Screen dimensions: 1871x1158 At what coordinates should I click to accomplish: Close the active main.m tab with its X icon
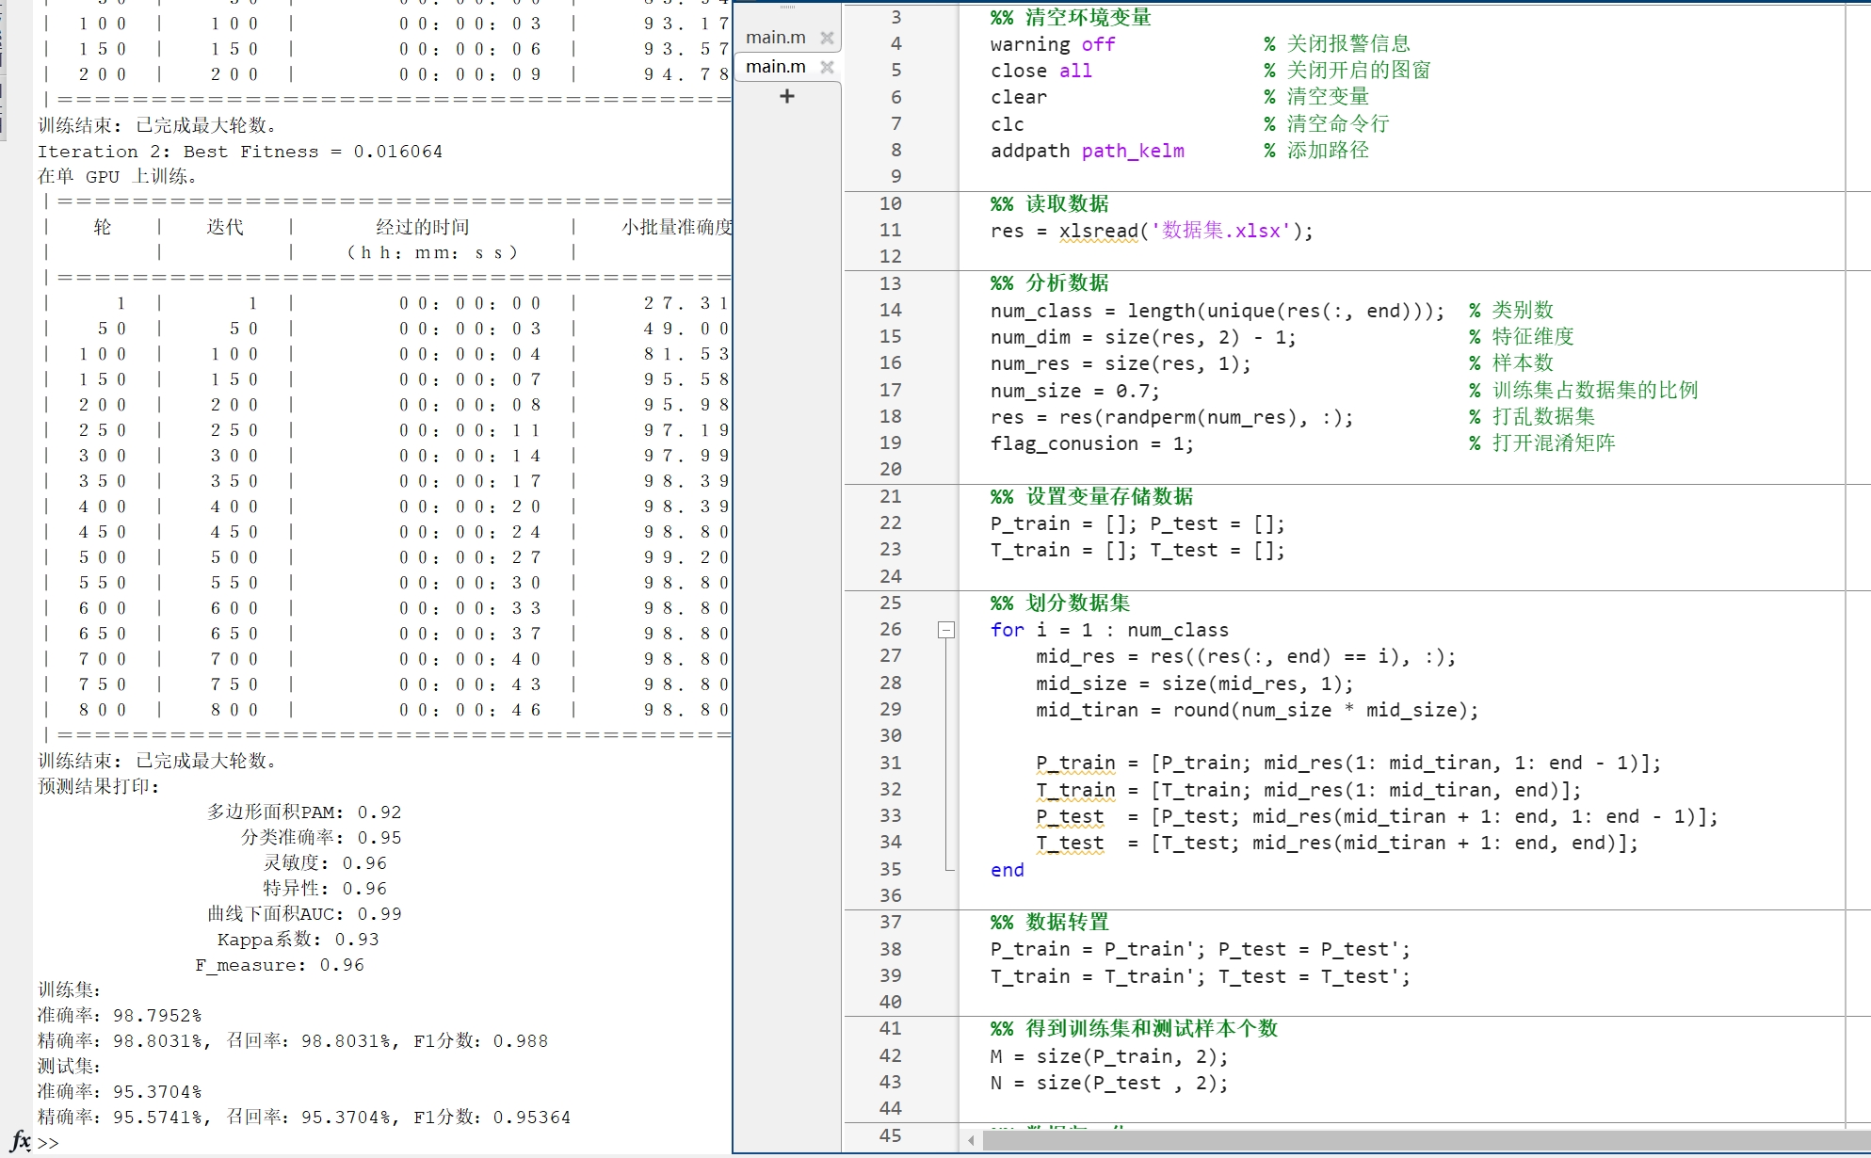827,66
